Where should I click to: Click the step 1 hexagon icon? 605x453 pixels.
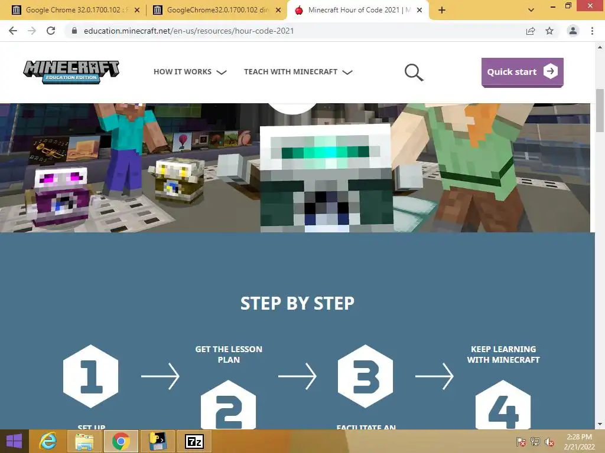click(90, 376)
